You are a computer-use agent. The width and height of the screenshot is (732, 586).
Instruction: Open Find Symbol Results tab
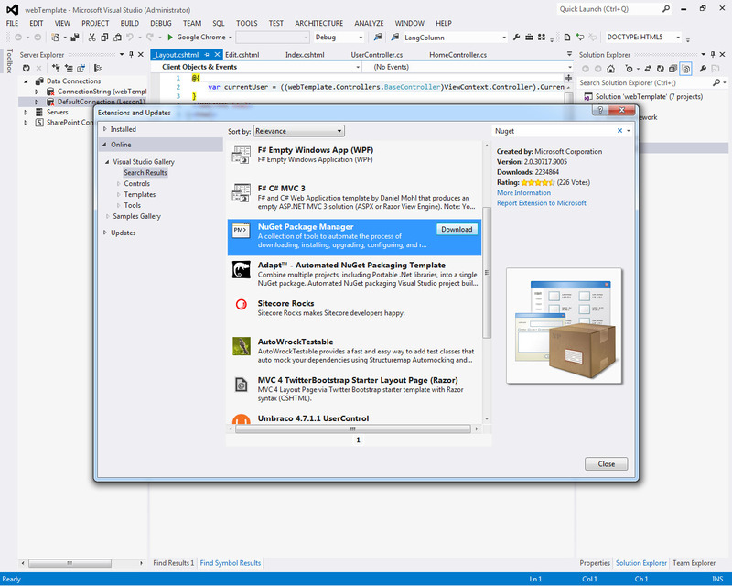pyautogui.click(x=231, y=563)
